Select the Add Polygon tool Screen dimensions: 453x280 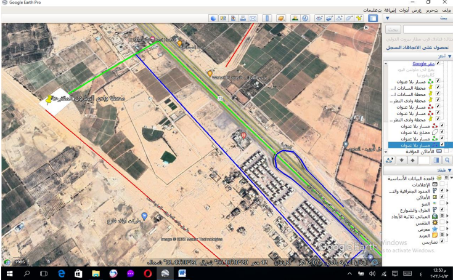point(349,18)
